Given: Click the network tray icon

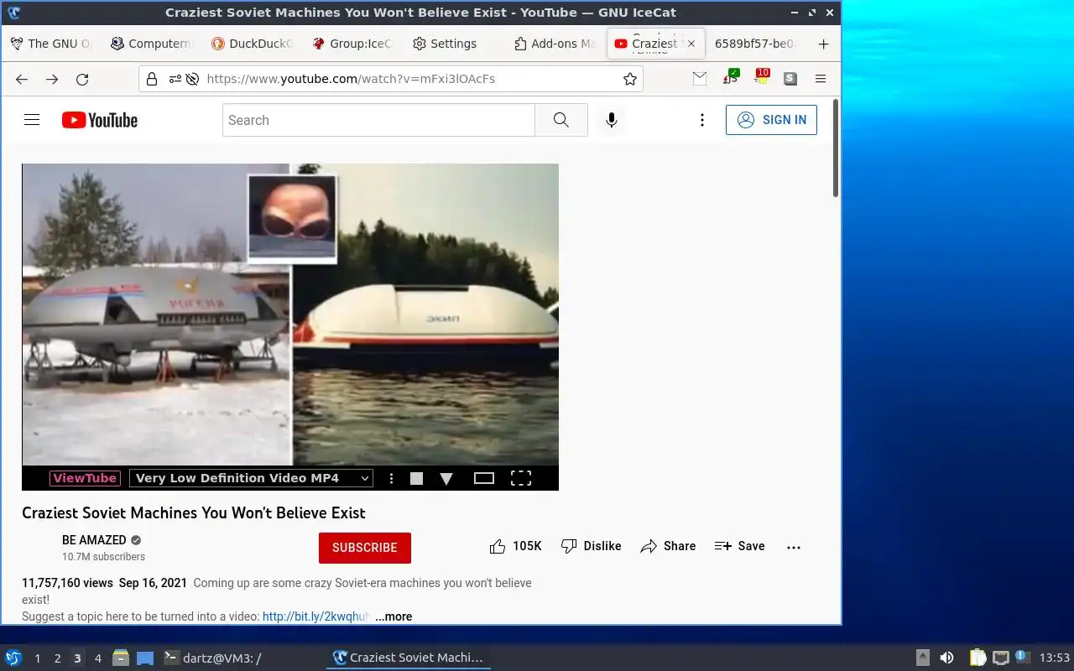Looking at the screenshot, I should pos(1000,658).
